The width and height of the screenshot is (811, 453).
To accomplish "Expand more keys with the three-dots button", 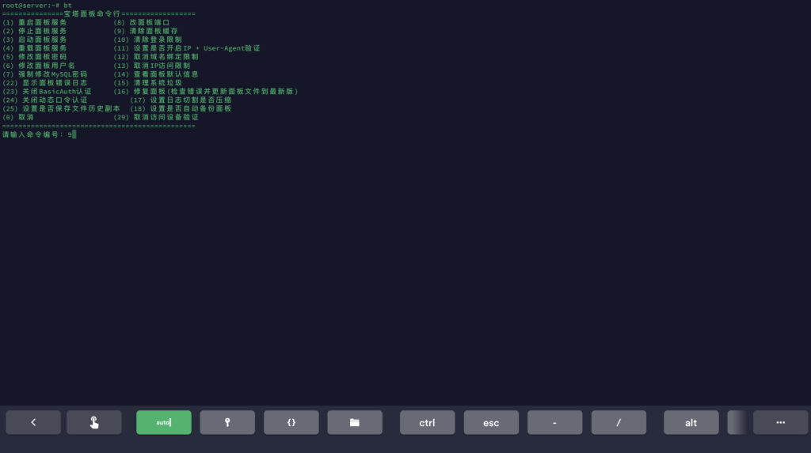I will (780, 422).
